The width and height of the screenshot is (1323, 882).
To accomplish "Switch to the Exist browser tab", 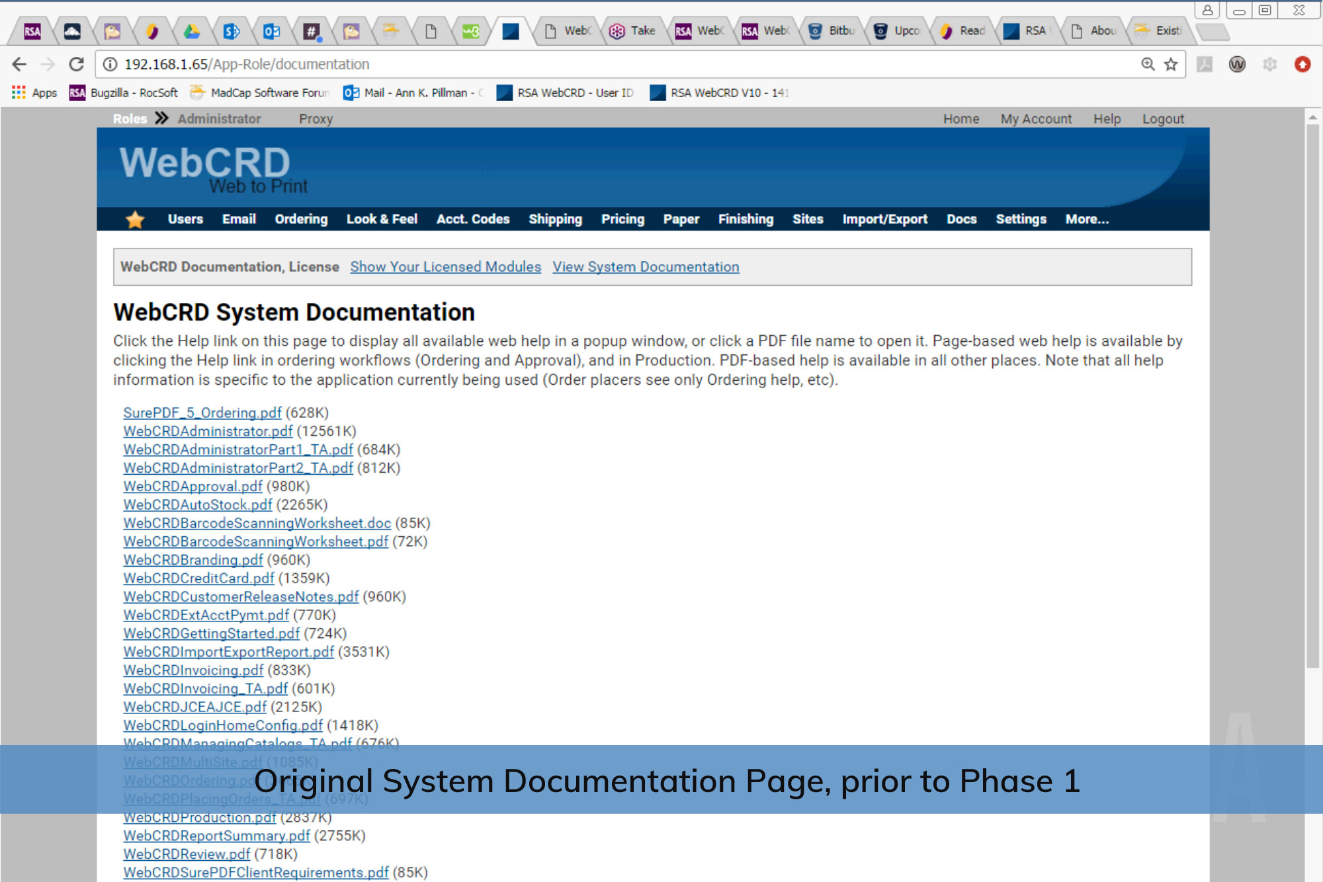I will pyautogui.click(x=1160, y=31).
